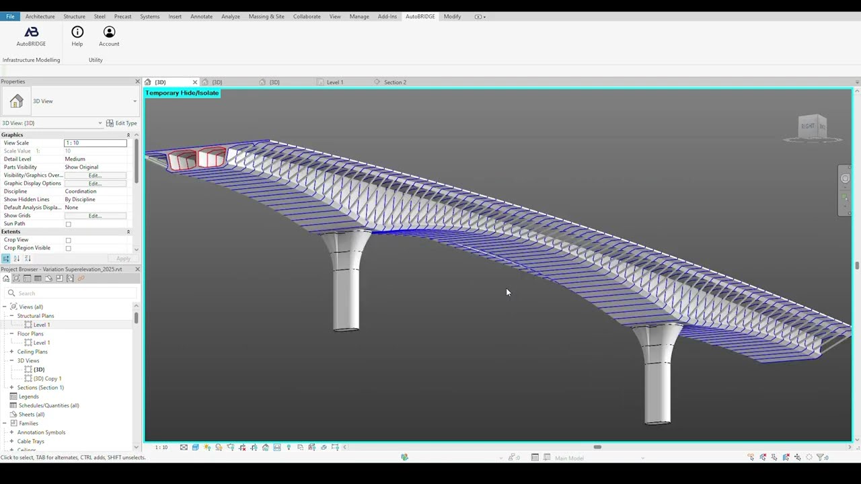Click the Editable Only worksets icon in status bar
Viewport: 861px width, 484px height.
pos(513,458)
